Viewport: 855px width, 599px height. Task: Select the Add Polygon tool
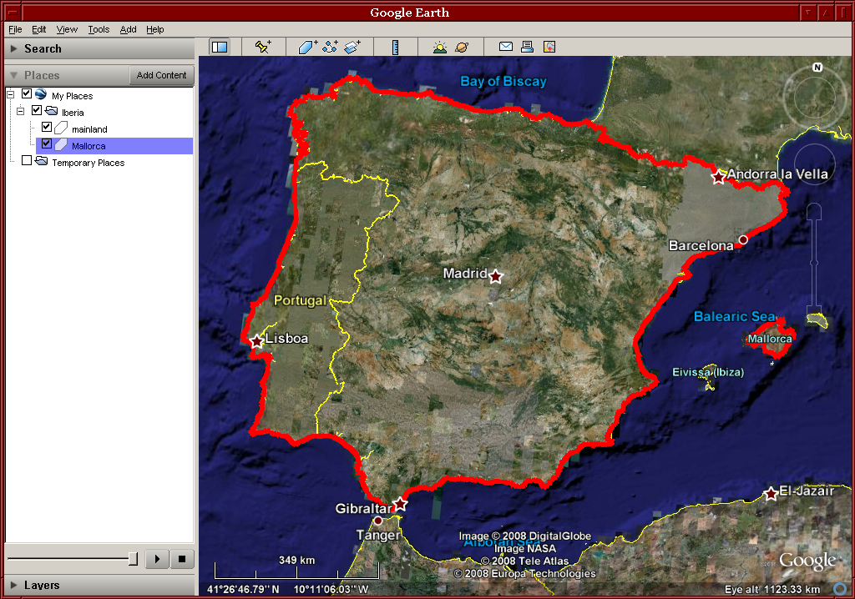click(x=308, y=47)
